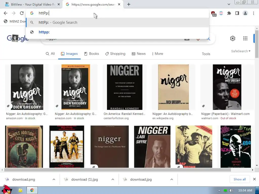The image size is (259, 194).
Task: Open the file explorer taskbar icon
Action: point(20,190)
